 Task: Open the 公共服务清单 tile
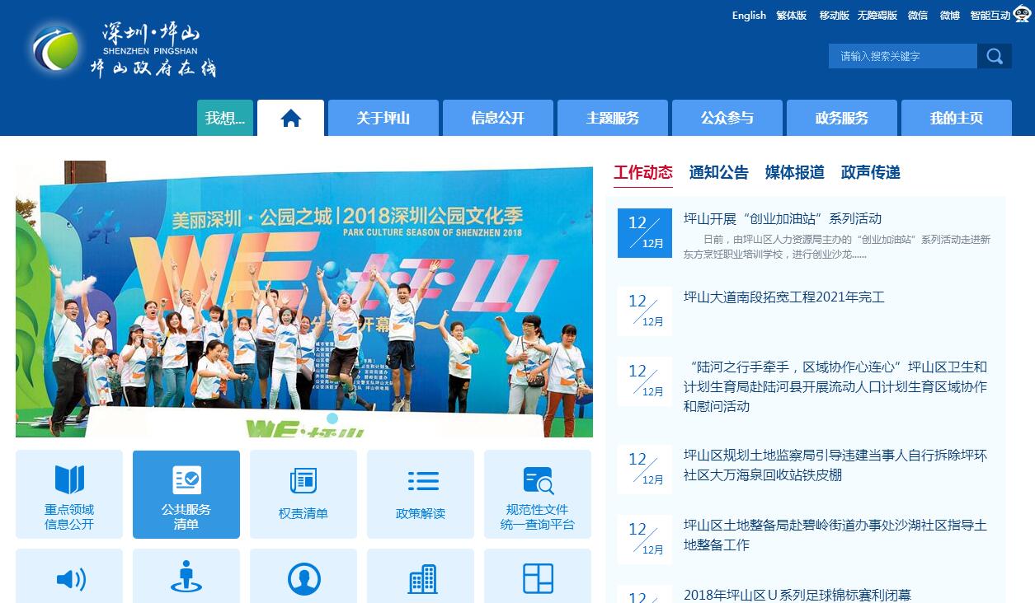(x=186, y=494)
